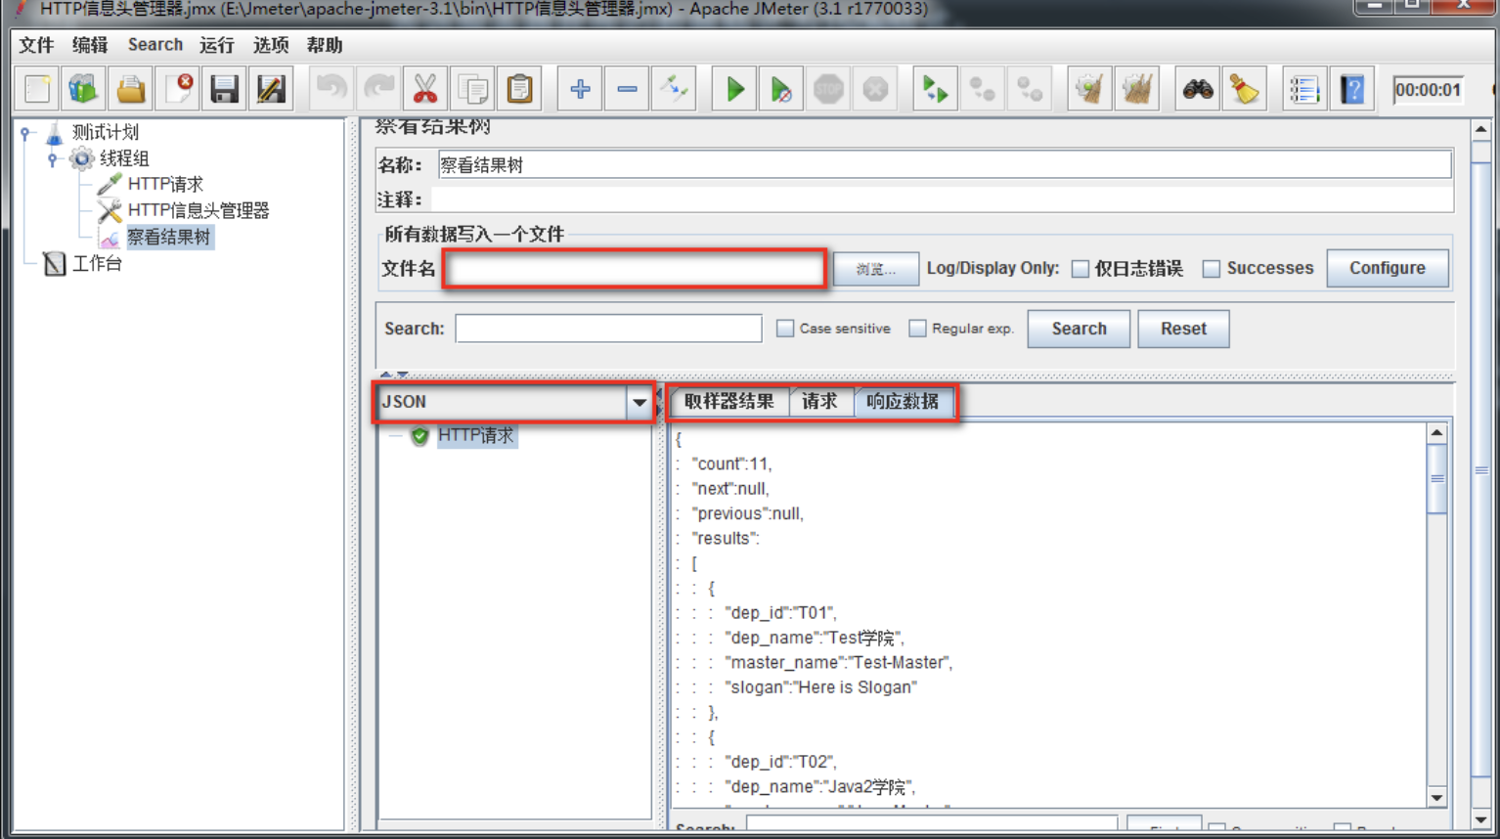1500x839 pixels.
Task: Click the "count":11 line in response
Action: tap(731, 464)
